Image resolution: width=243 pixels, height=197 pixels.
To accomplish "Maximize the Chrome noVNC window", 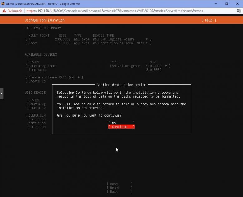I will tap(226, 3).
